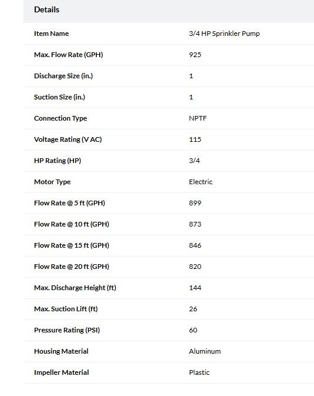Click the Pressure Rating (PSI) label
The image size is (314, 396).
(x=67, y=330)
